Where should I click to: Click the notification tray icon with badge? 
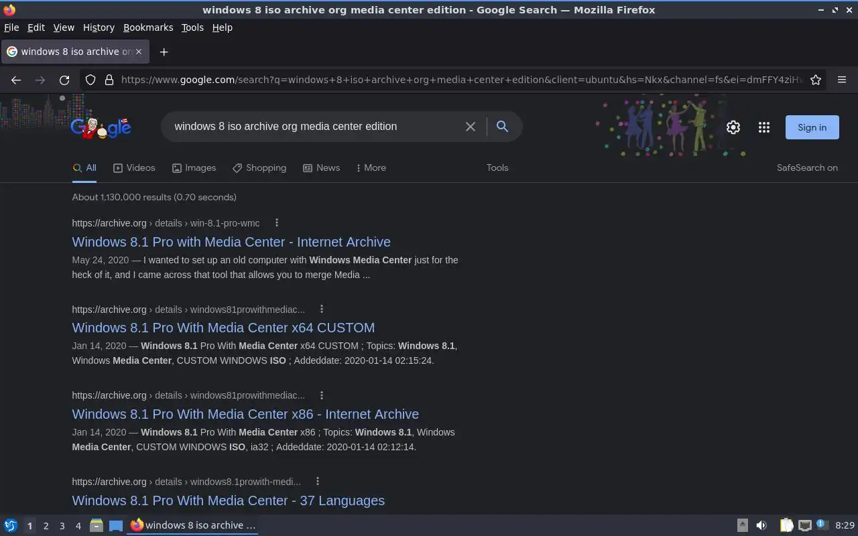click(822, 525)
